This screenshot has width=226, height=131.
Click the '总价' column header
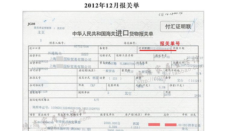pyautogui.click(x=166, y=115)
